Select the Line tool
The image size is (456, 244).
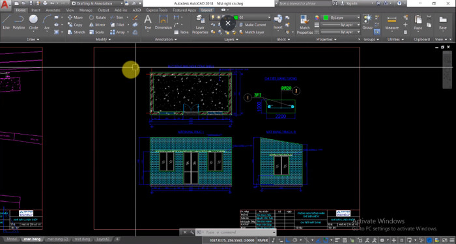point(6,21)
